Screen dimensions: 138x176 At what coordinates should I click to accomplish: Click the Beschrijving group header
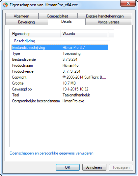25,41
